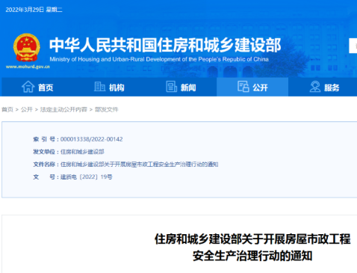Click the person icon beside 服务

coord(315,87)
